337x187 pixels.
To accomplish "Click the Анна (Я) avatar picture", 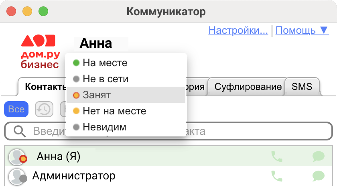I will click(x=17, y=157).
